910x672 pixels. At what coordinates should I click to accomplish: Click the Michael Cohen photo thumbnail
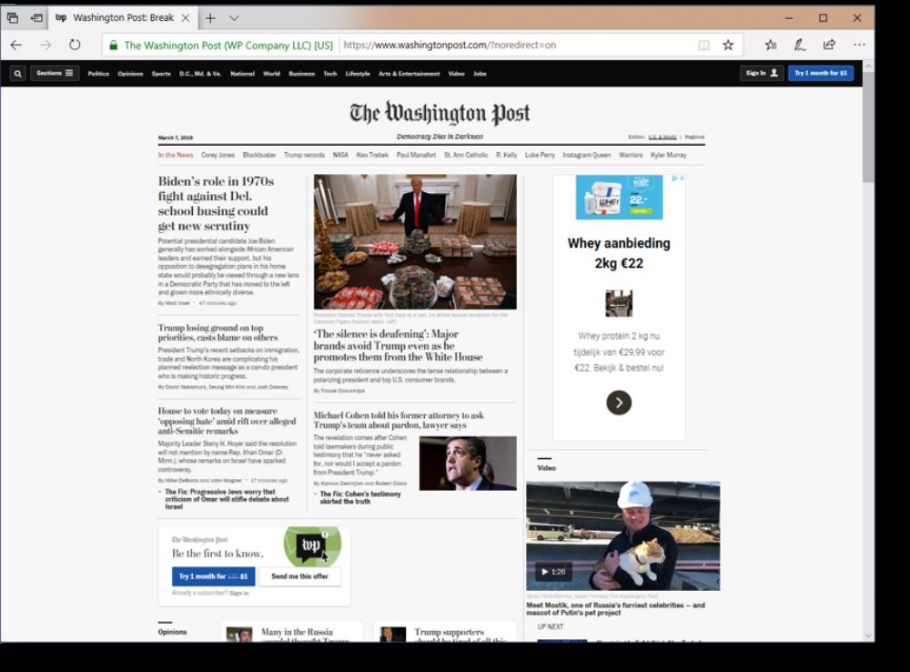click(468, 463)
